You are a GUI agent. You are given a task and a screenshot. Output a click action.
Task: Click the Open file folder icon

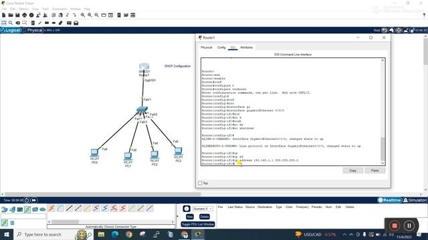coord(11,15)
